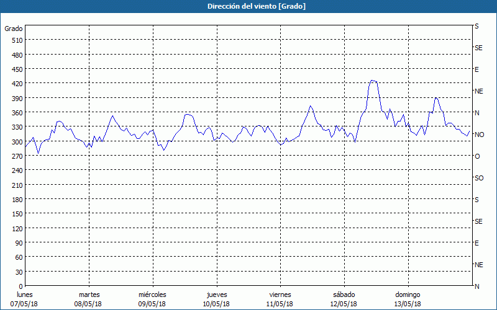Image resolution: width=497 pixels, height=310 pixels.
Task: Click the 'N' compass label beside 360
Action: pyautogui.click(x=477, y=113)
